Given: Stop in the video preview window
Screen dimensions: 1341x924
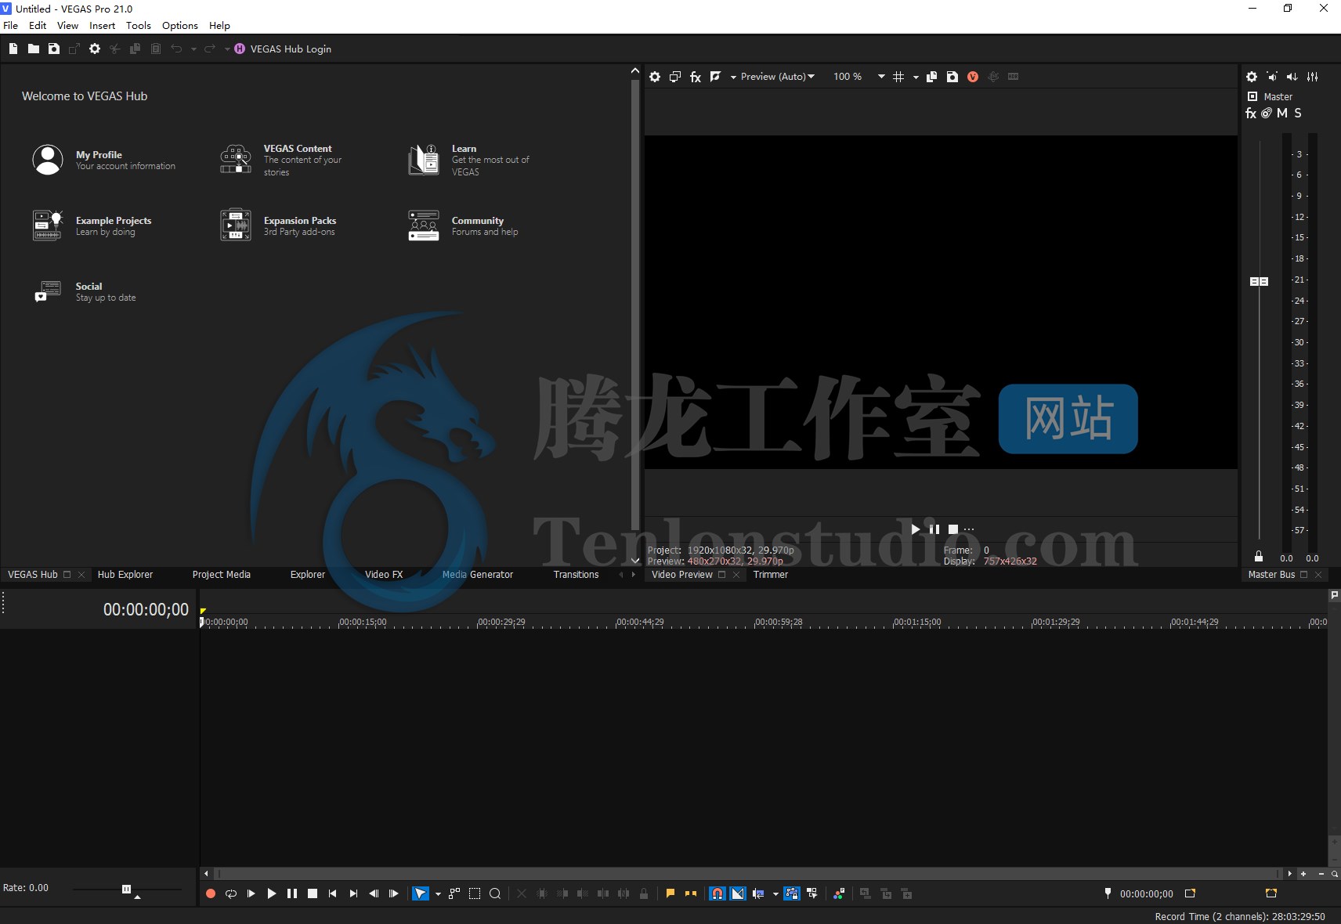Looking at the screenshot, I should (953, 529).
